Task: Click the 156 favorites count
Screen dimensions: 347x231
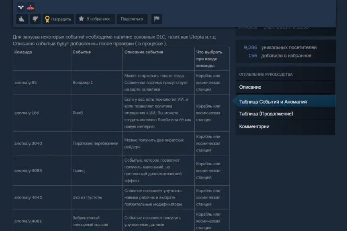Action: pyautogui.click(x=253, y=56)
